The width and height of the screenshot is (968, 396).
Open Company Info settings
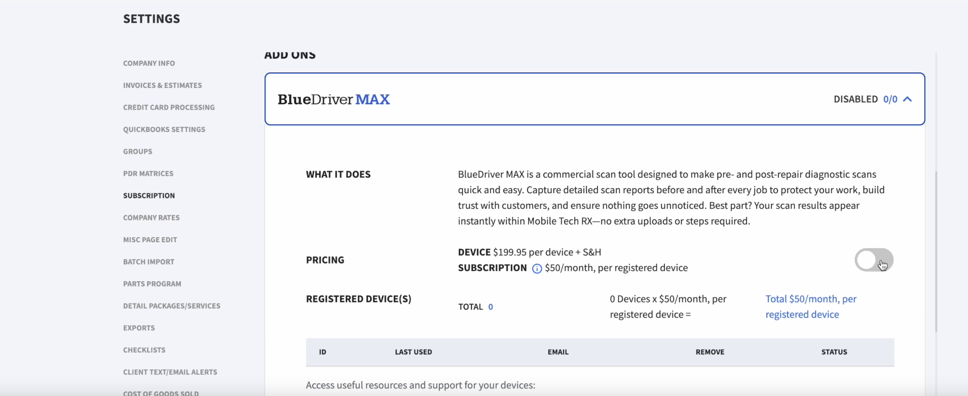[x=149, y=63]
